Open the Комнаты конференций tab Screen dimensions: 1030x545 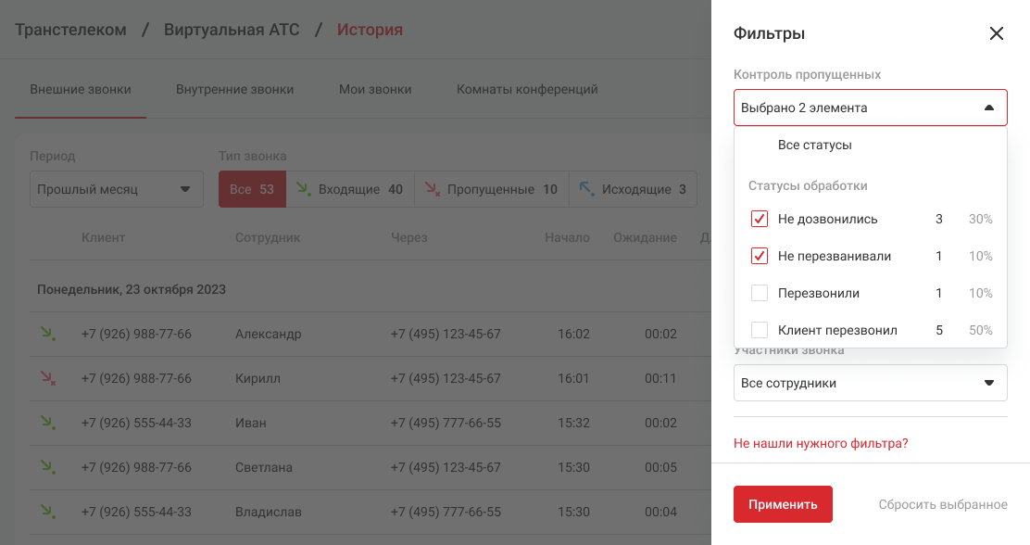[x=526, y=90]
